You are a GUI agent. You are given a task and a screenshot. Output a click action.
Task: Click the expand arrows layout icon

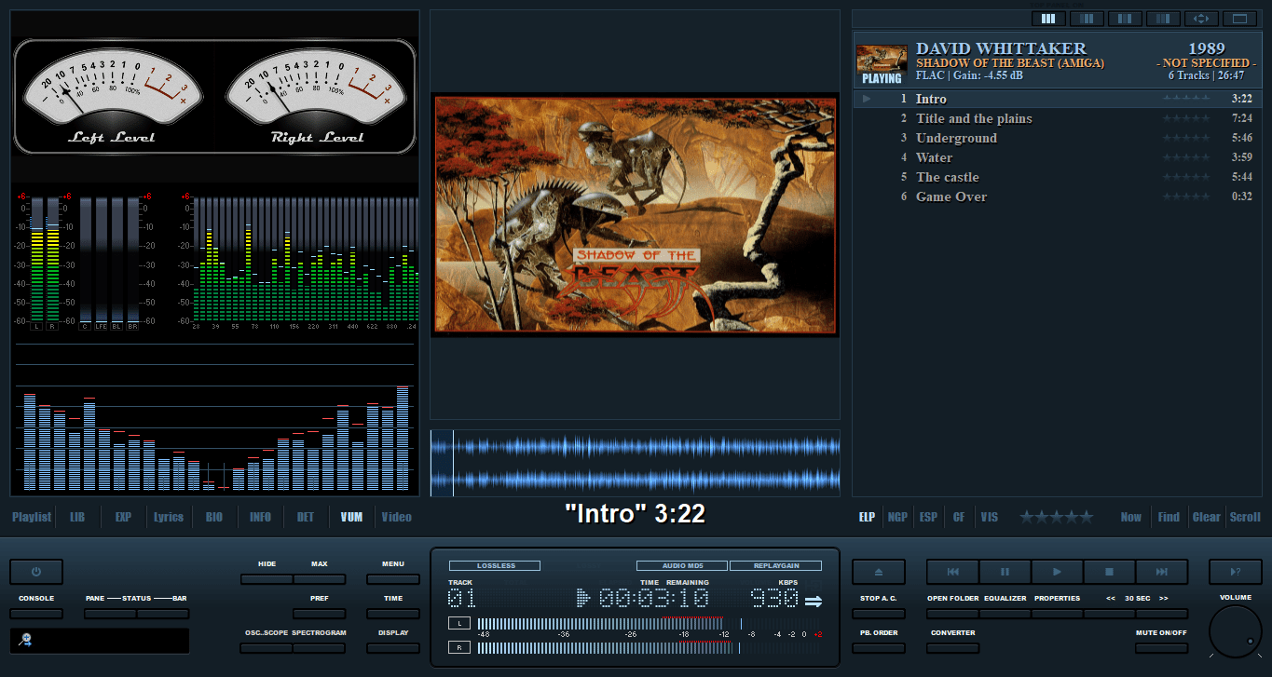tap(1201, 18)
